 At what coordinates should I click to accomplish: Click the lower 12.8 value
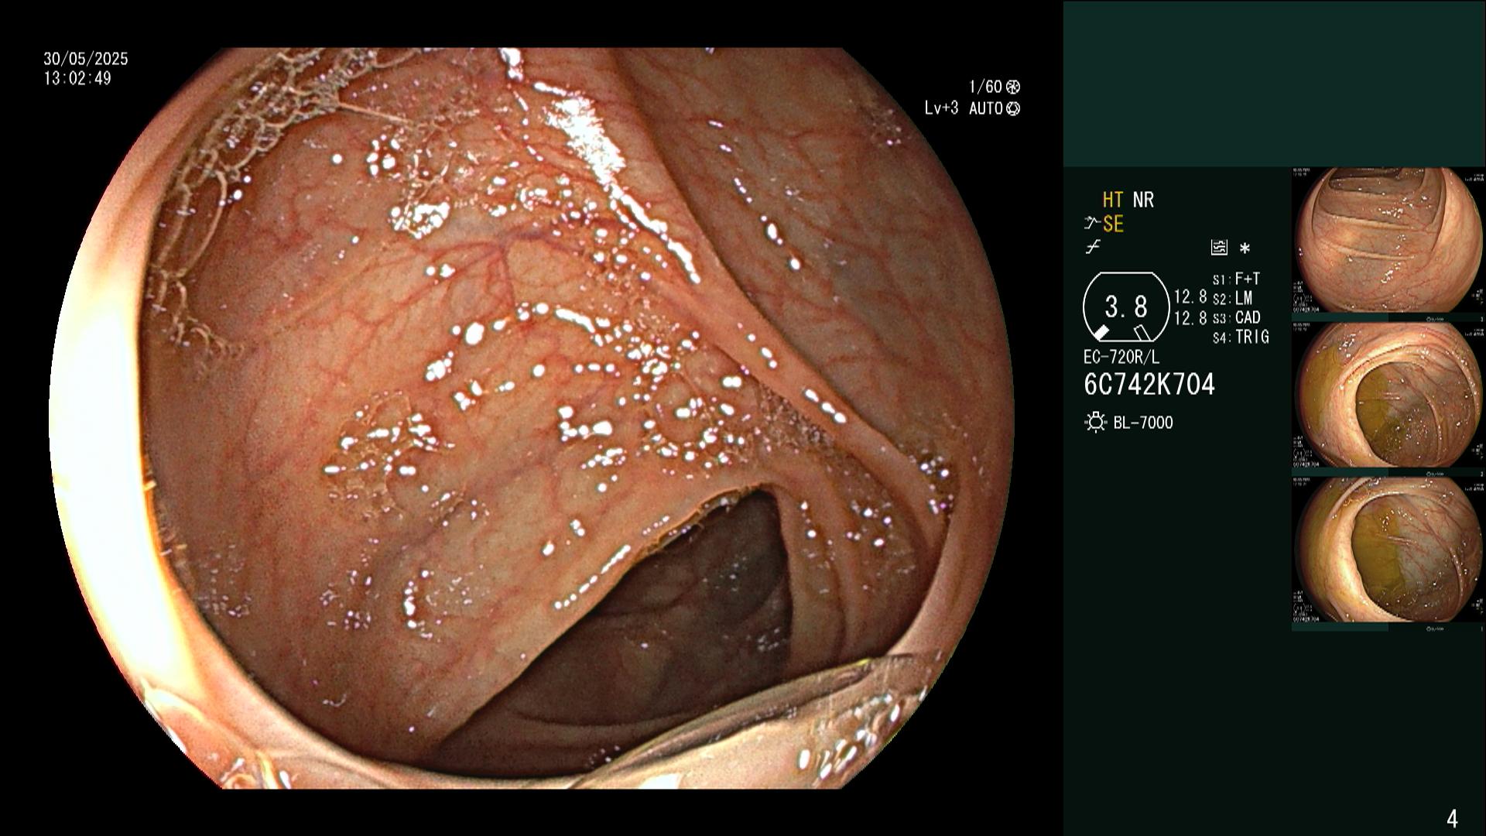click(1190, 317)
